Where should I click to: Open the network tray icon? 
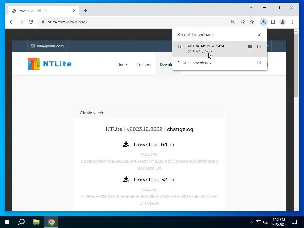point(259,222)
